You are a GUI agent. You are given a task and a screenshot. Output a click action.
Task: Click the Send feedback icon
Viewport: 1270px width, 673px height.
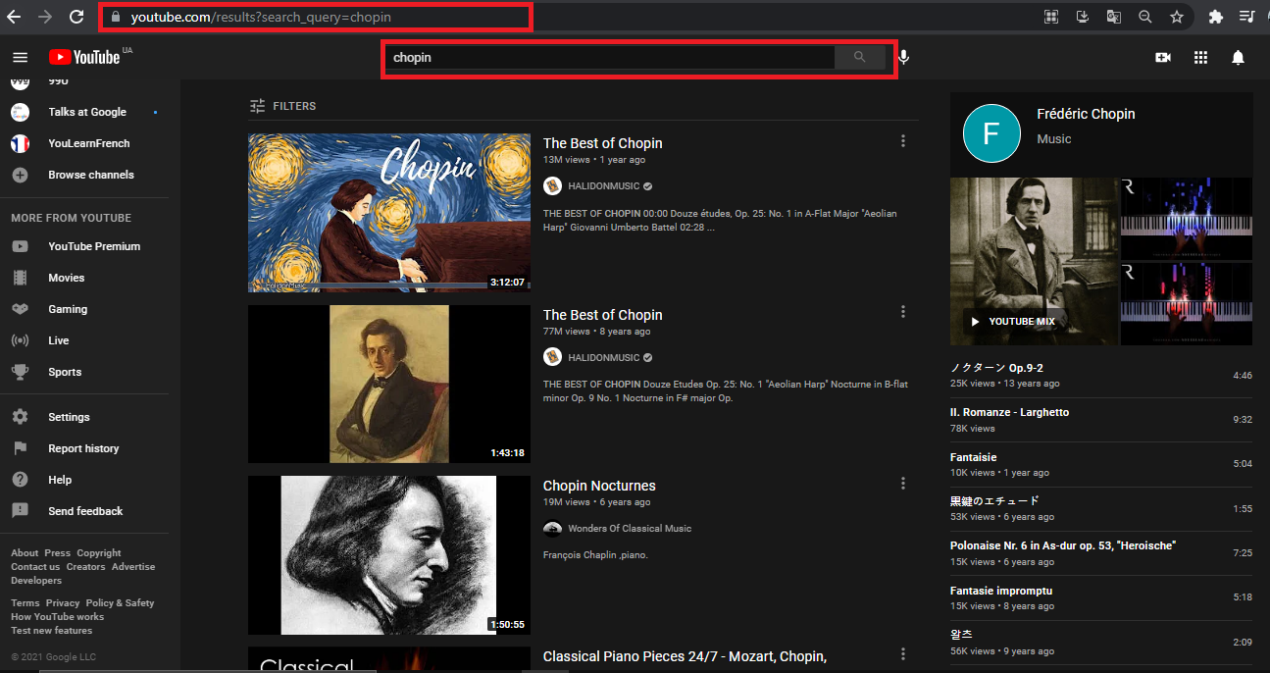(x=20, y=511)
